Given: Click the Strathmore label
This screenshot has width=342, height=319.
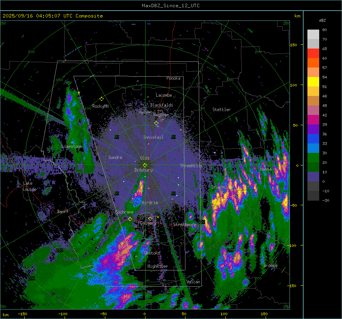Looking at the screenshot, I should tap(185, 225).
